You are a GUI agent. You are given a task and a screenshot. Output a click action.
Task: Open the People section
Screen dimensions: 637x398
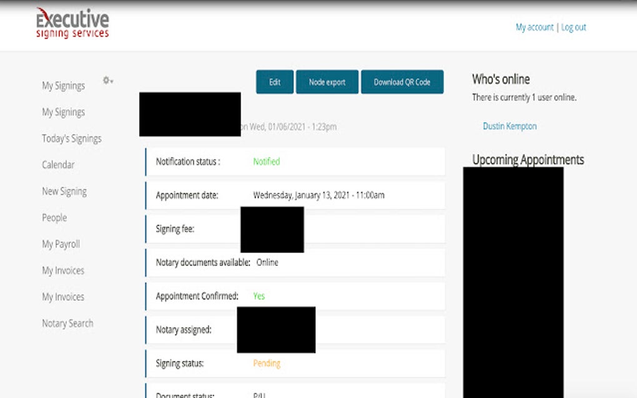(54, 218)
